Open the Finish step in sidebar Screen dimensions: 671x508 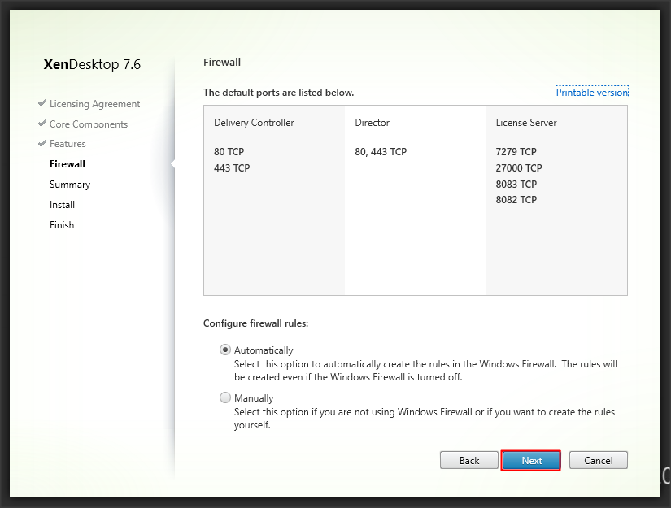(61, 225)
